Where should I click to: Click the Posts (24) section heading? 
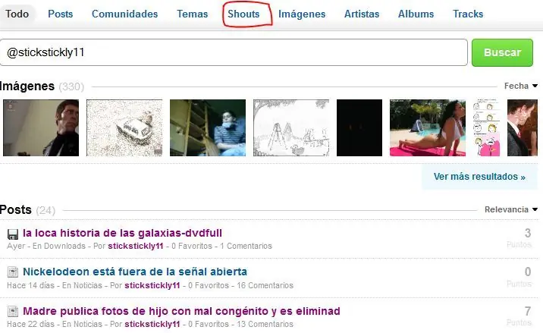coord(28,209)
